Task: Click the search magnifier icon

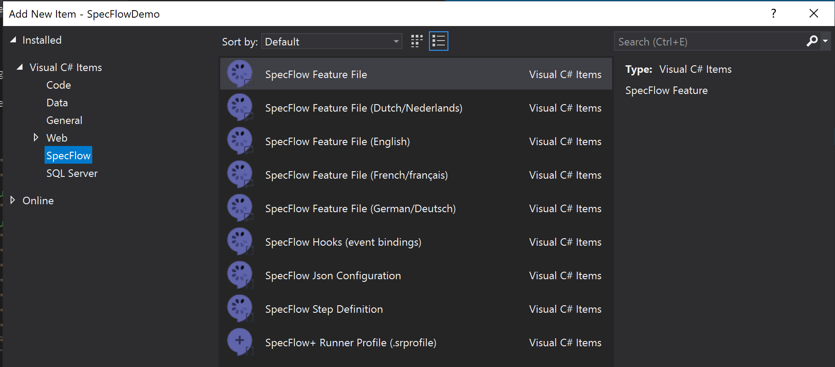Action: point(812,41)
